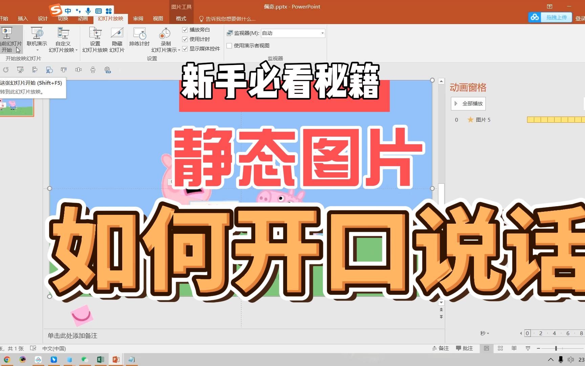Toggle 播放旁白 checkbox
The image size is (585, 366).
pos(185,30)
